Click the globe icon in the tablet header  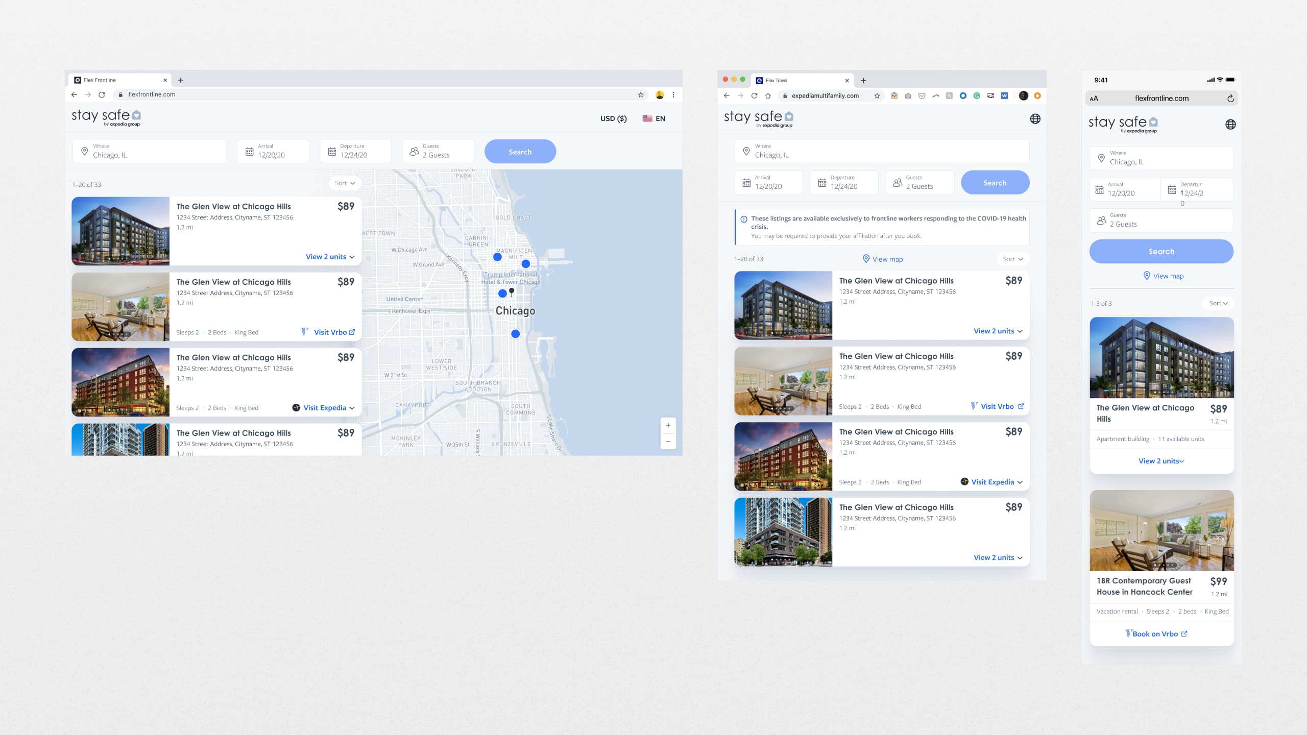pos(1035,119)
